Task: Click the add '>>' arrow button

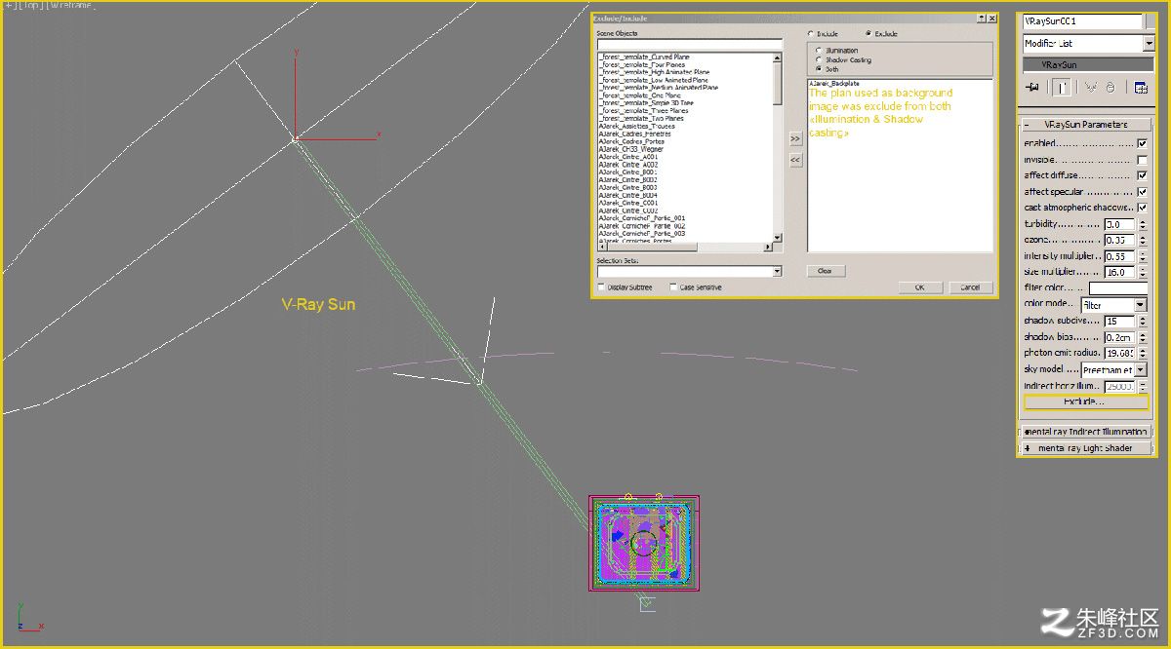Action: (x=795, y=139)
